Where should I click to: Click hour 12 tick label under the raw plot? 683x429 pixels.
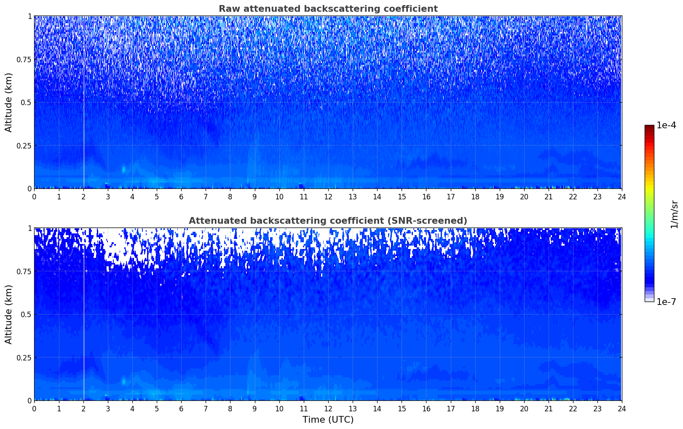(x=328, y=196)
